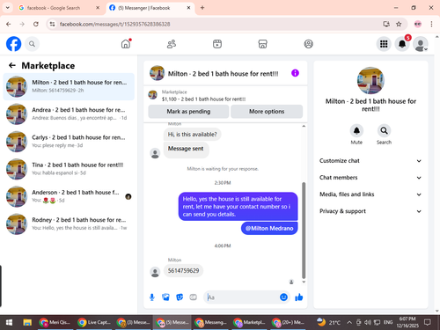The image size is (440, 330).
Task: Click chat scroll down arrow
Action: [304, 282]
